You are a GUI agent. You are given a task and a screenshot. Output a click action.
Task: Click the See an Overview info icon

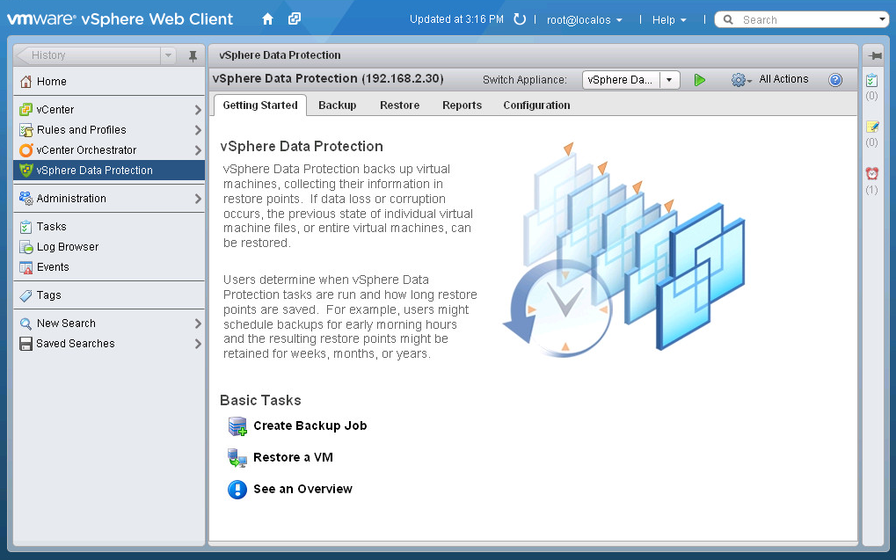[x=237, y=489]
